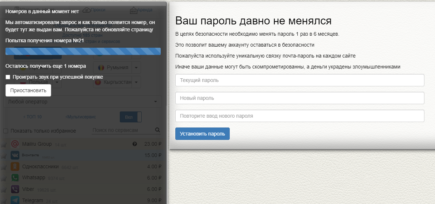Open the Любой оператор dropdown
The image size is (435, 204).
(82, 102)
